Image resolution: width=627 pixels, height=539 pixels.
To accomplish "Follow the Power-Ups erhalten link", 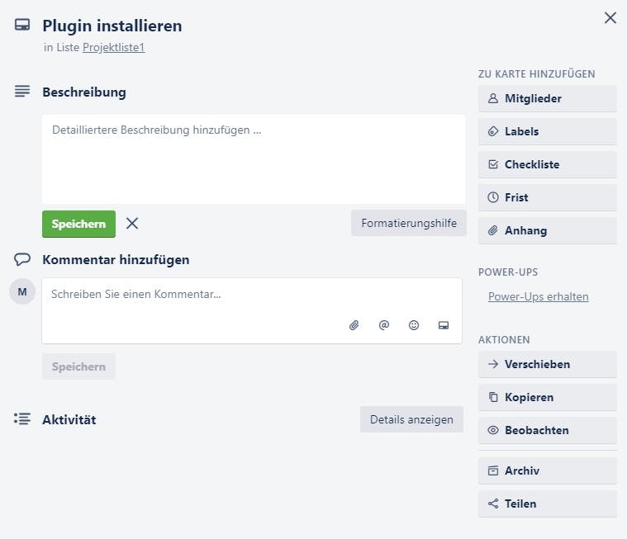I will (539, 296).
